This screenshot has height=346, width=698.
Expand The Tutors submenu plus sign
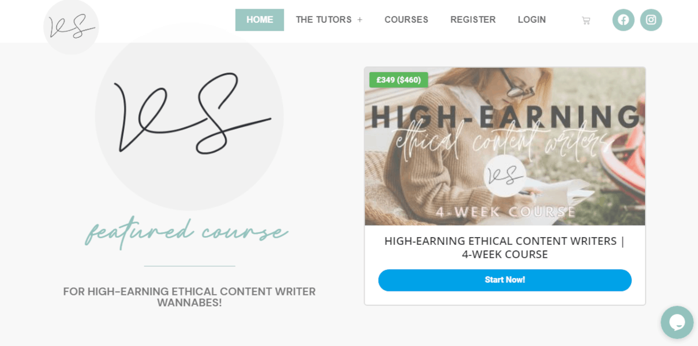[x=359, y=20]
